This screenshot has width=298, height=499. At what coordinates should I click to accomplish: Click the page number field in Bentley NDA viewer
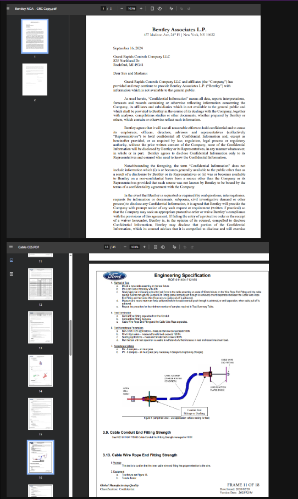103,9
